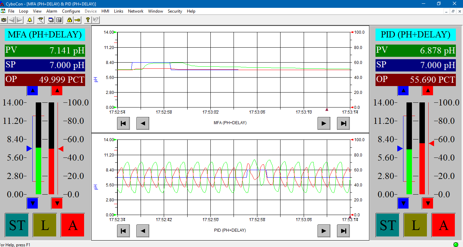Step the PID trend forward one page
Image resolution: width=463 pixels, height=247 pixels.
click(324, 231)
